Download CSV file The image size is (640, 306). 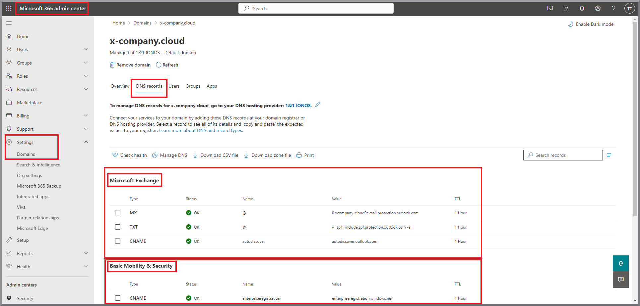click(216, 155)
